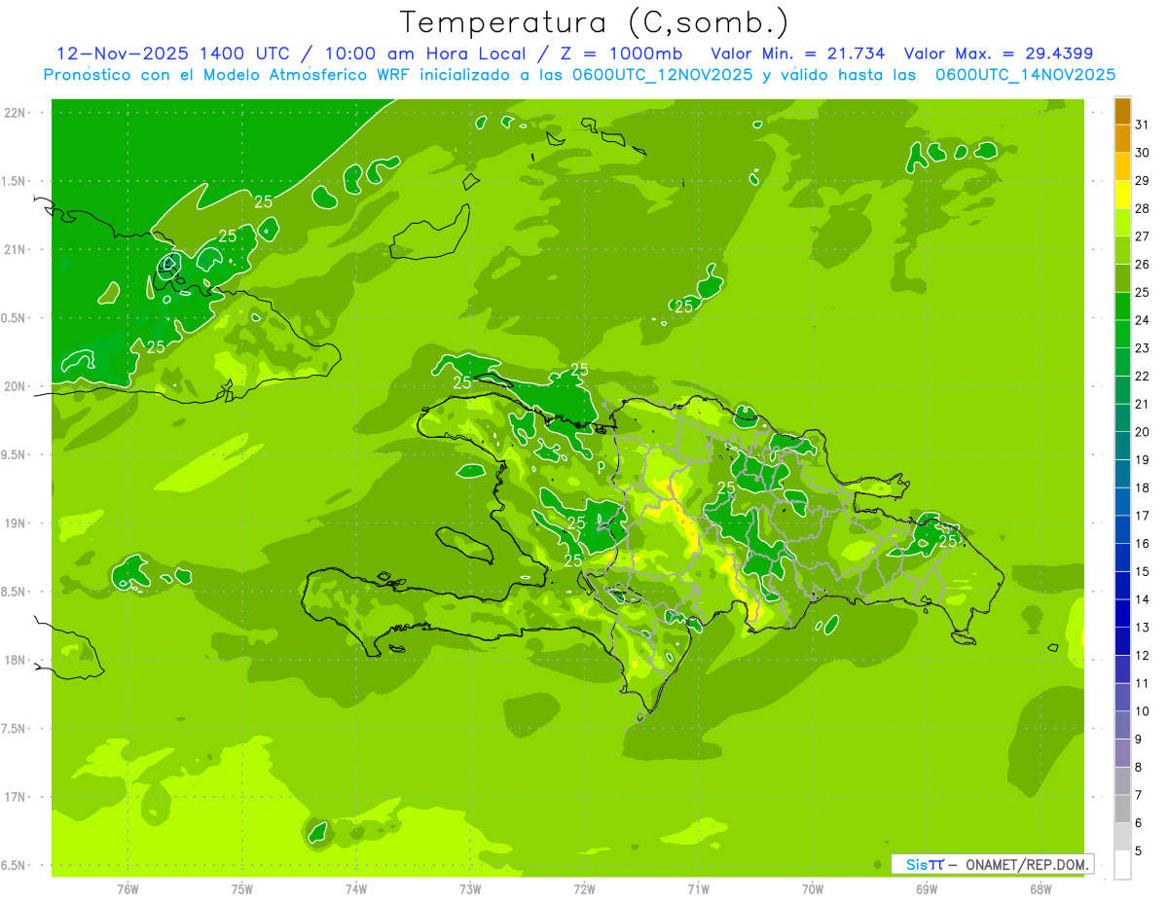Viewport: 1168px width, 902px height.
Task: Click the "22N" latitude axis label
Action: pyautogui.click(x=16, y=113)
